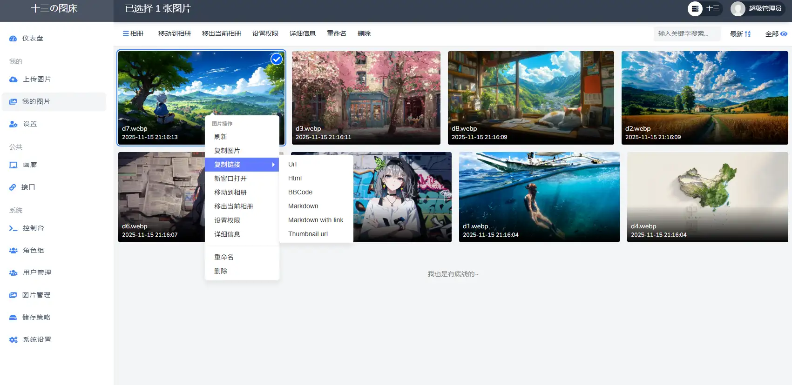Click the users-gear icon beside 用户管理
Image resolution: width=792 pixels, height=385 pixels.
click(x=13, y=273)
